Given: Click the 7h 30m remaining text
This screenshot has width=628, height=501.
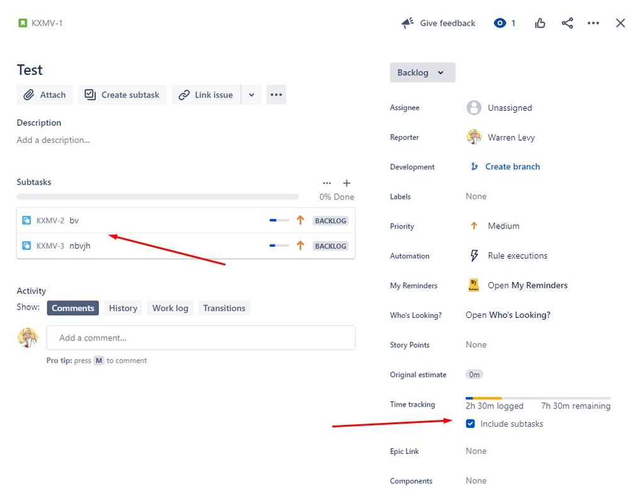Looking at the screenshot, I should click(576, 406).
